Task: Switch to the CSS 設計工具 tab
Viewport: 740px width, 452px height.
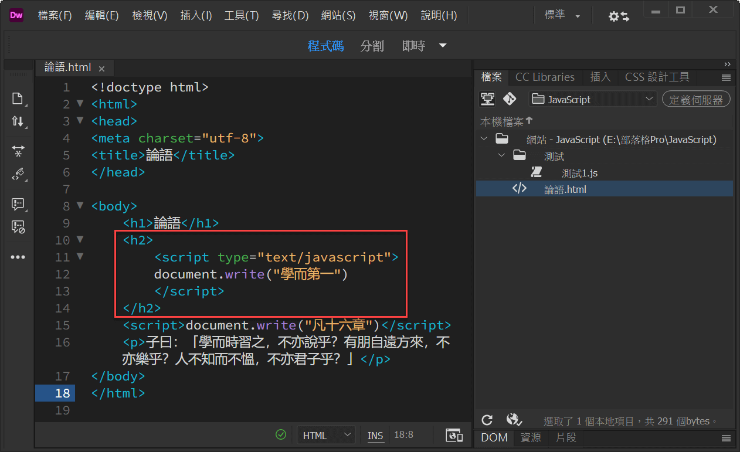Action: pos(657,77)
